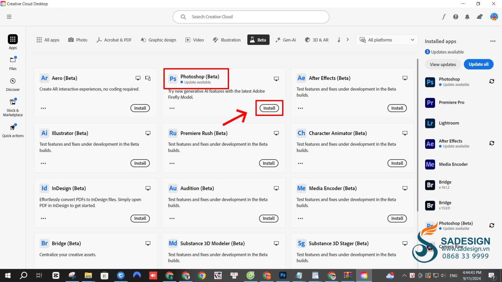
Task: Click the update refresh icon for Photoshop
Action: click(492, 81)
